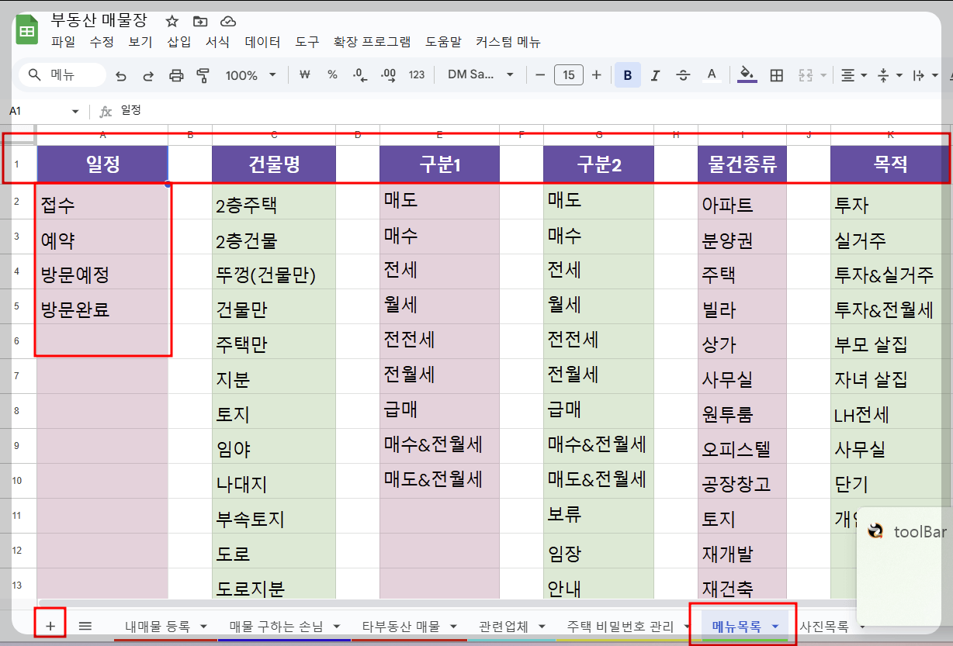This screenshot has height=646, width=953.
Task: Open the borders tool
Action: 776,75
